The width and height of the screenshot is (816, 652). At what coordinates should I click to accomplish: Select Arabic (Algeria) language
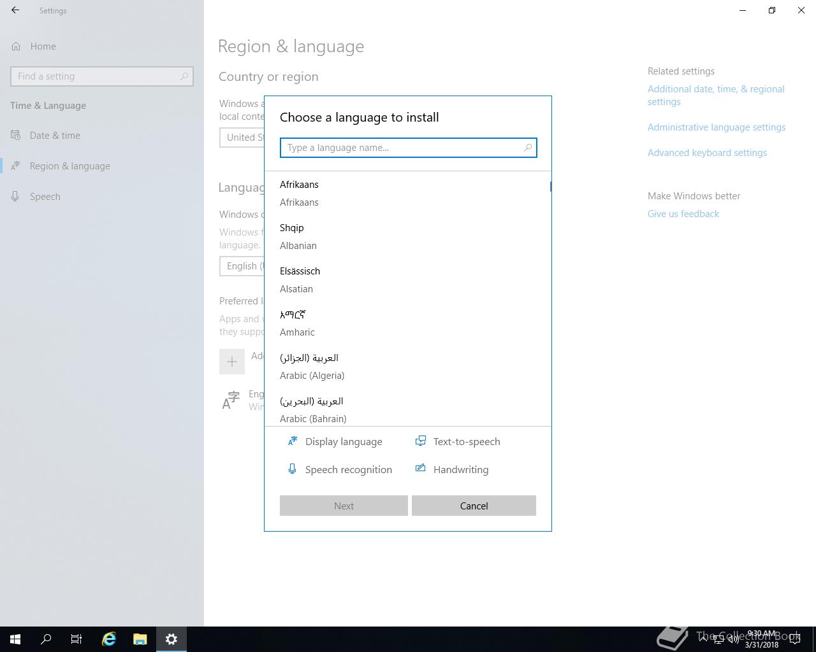(312, 366)
